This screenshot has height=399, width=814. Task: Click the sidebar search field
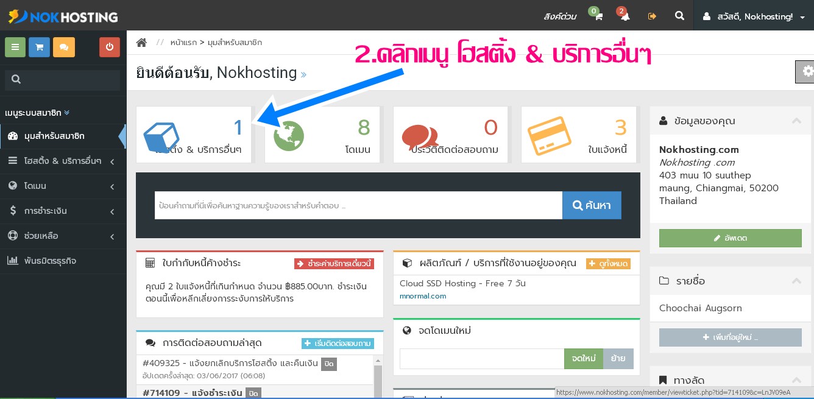coord(62,79)
